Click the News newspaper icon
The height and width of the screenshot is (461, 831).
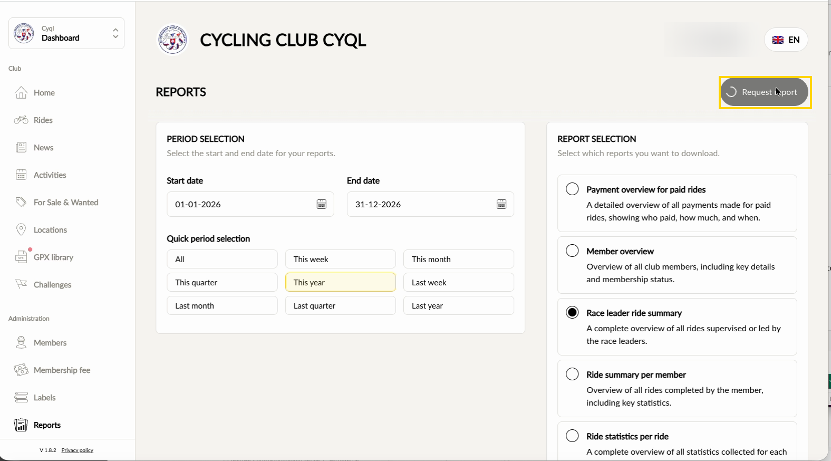point(21,148)
